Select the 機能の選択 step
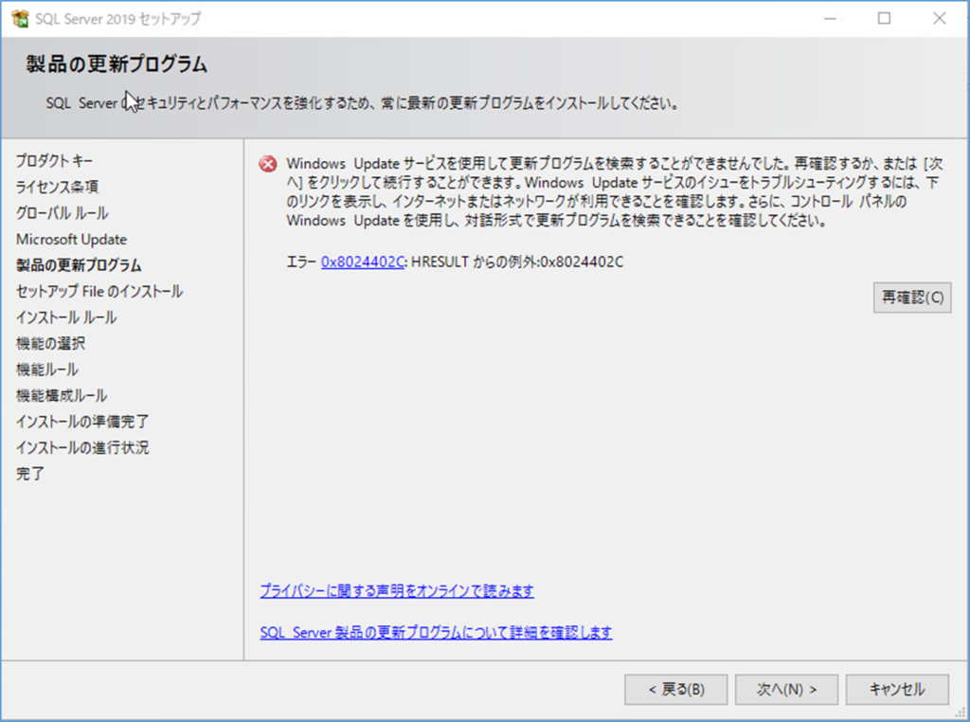This screenshot has height=722, width=970. 51,343
